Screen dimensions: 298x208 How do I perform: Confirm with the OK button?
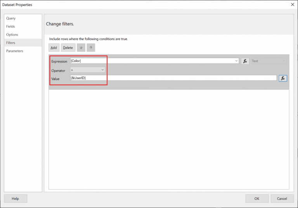tap(257, 199)
